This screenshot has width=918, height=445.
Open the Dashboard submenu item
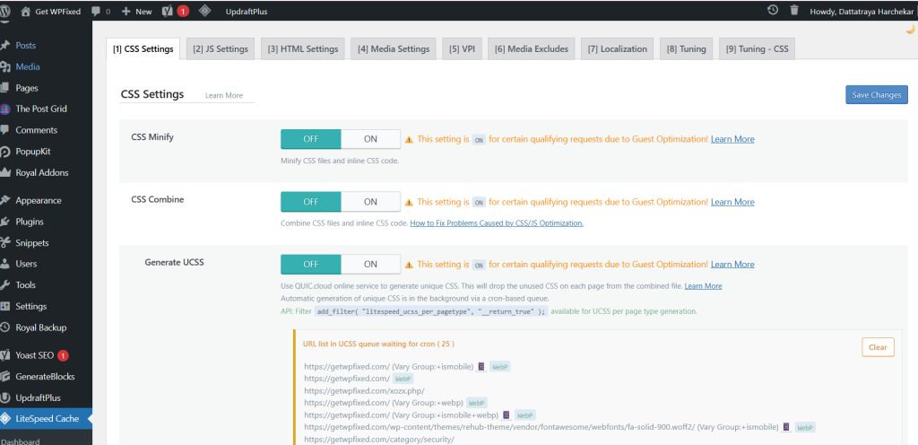[x=20, y=441]
